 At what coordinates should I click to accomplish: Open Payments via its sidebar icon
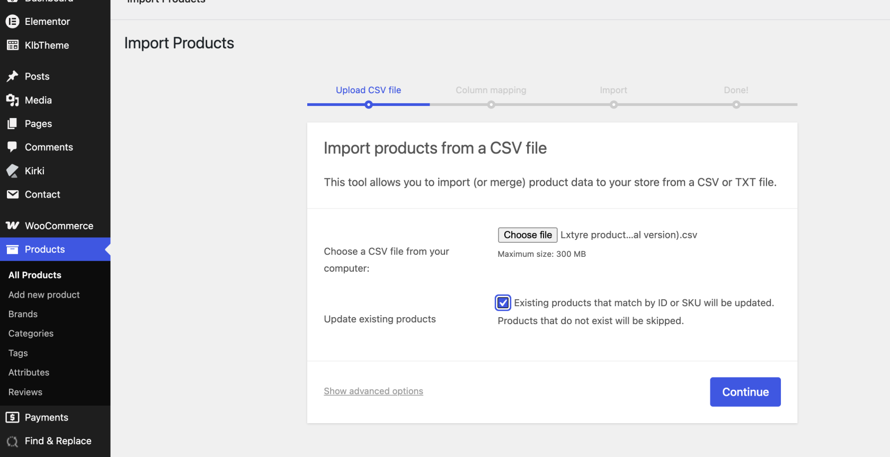[12, 417]
